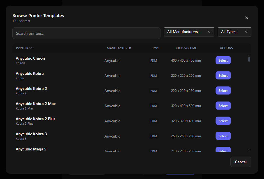Click the 250 x 250 x 260 mm value
Image resolution: width=264 pixels, height=179 pixels.
[x=186, y=136]
